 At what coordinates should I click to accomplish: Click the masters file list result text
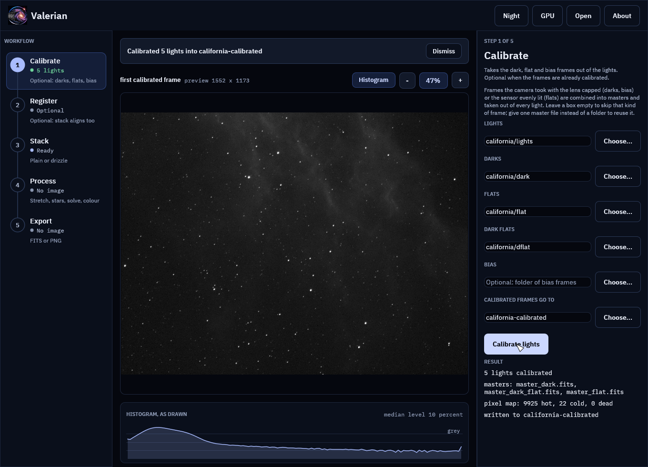(554, 388)
